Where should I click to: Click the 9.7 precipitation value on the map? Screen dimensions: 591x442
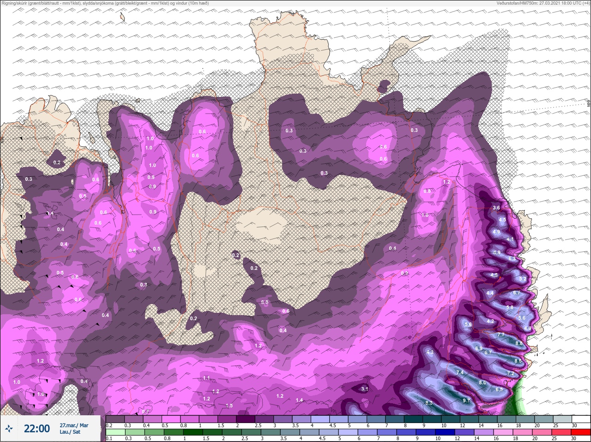click(x=466, y=400)
